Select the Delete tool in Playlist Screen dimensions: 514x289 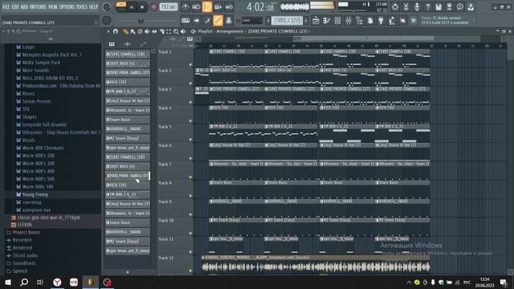click(140, 31)
